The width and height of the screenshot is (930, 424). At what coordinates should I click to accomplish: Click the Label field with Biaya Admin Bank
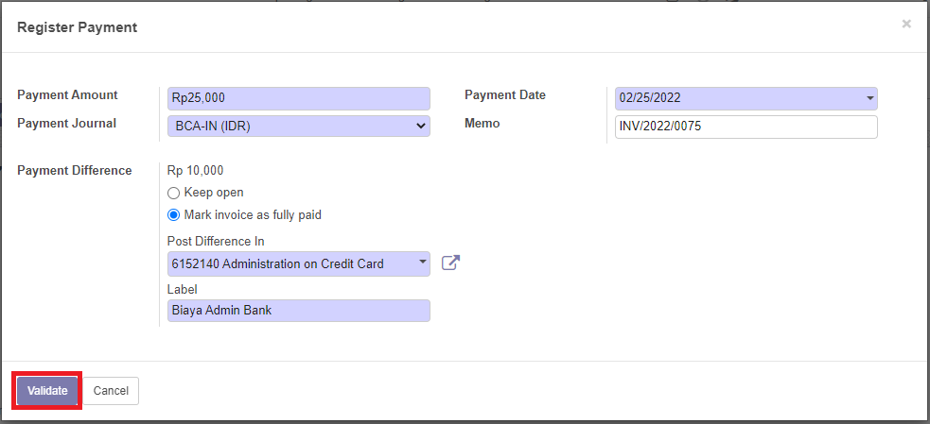pos(298,311)
